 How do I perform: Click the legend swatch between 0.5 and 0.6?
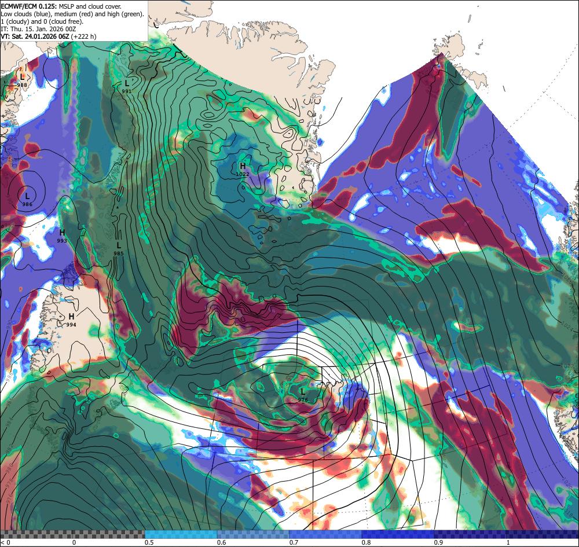click(181, 534)
